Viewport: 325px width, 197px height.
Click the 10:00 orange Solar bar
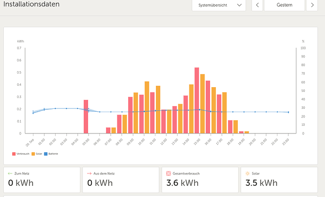click(x=146, y=107)
